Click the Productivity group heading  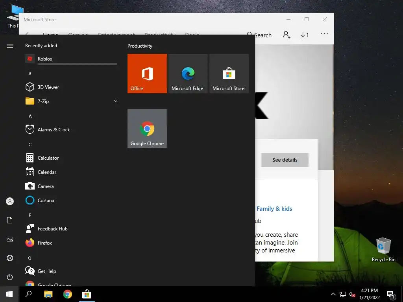click(140, 46)
